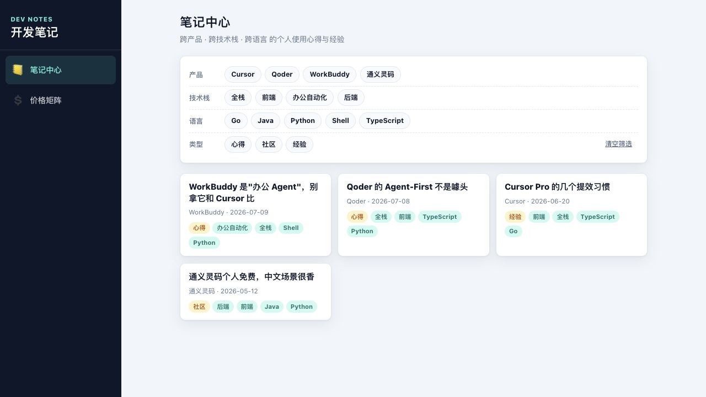The width and height of the screenshot is (706, 397).
Task: Open the Cursor Pro 提效习惯 note card
Action: click(x=571, y=215)
